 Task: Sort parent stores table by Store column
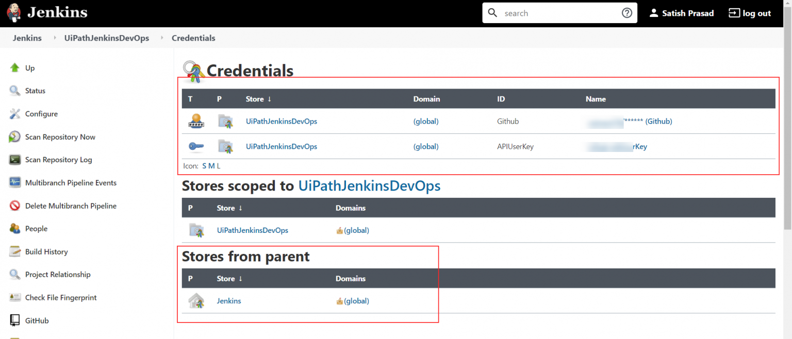(x=229, y=279)
